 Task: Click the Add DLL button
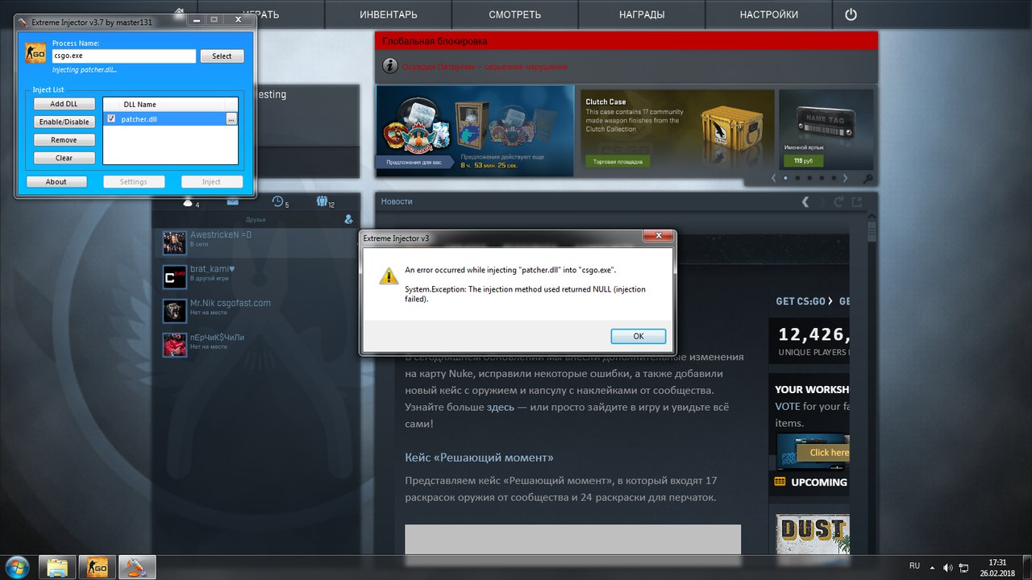click(x=64, y=104)
